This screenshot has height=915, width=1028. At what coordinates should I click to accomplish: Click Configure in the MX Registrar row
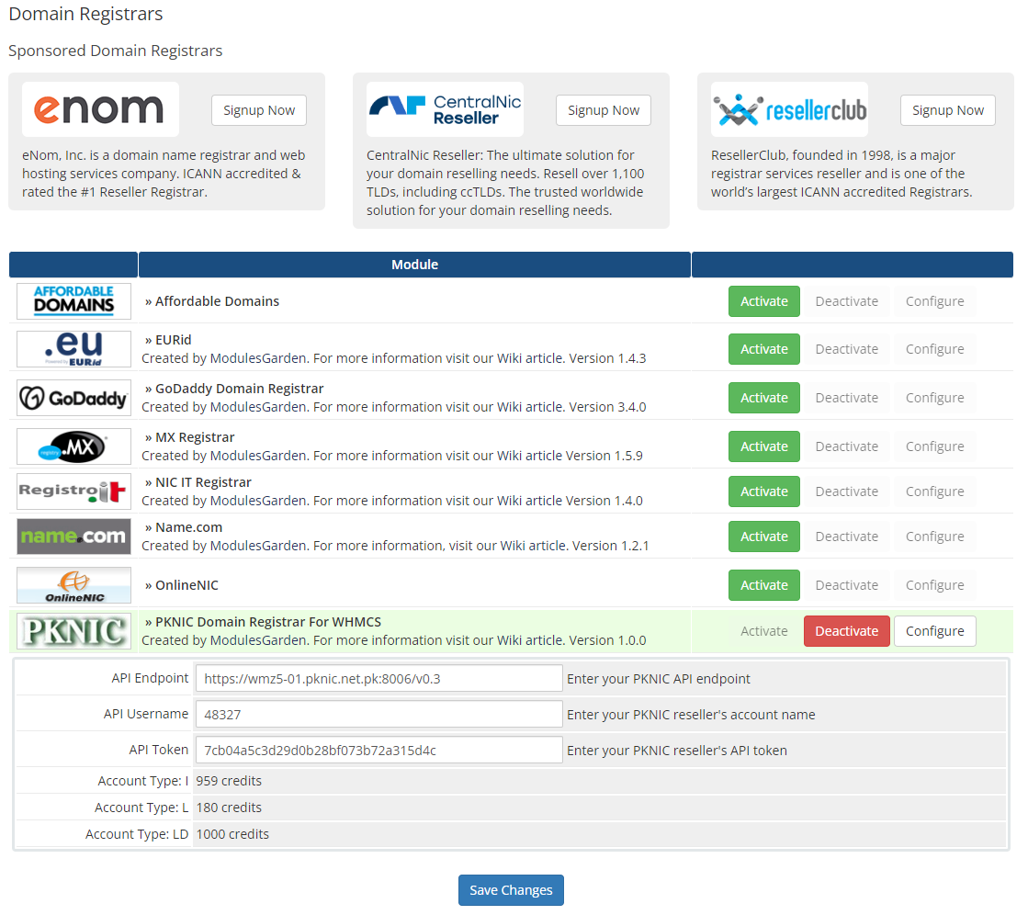tap(935, 446)
